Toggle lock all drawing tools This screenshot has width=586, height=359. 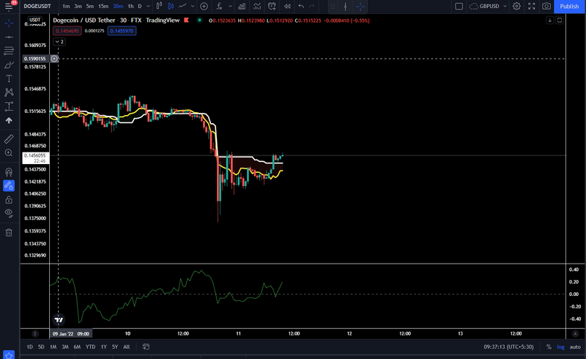coord(9,200)
